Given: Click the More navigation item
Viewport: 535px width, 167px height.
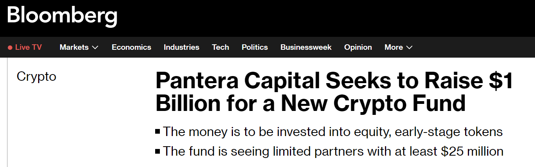Looking at the screenshot, I should pos(394,47).
